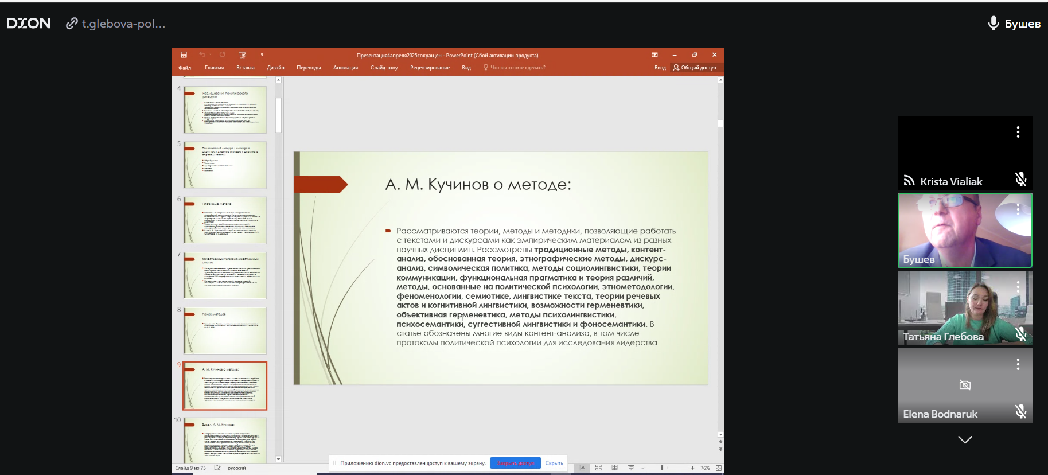Viewport: 1048px width, 475px height.
Task: Click the 'Что вы хотите сделать?' search field
Action: click(x=515, y=68)
